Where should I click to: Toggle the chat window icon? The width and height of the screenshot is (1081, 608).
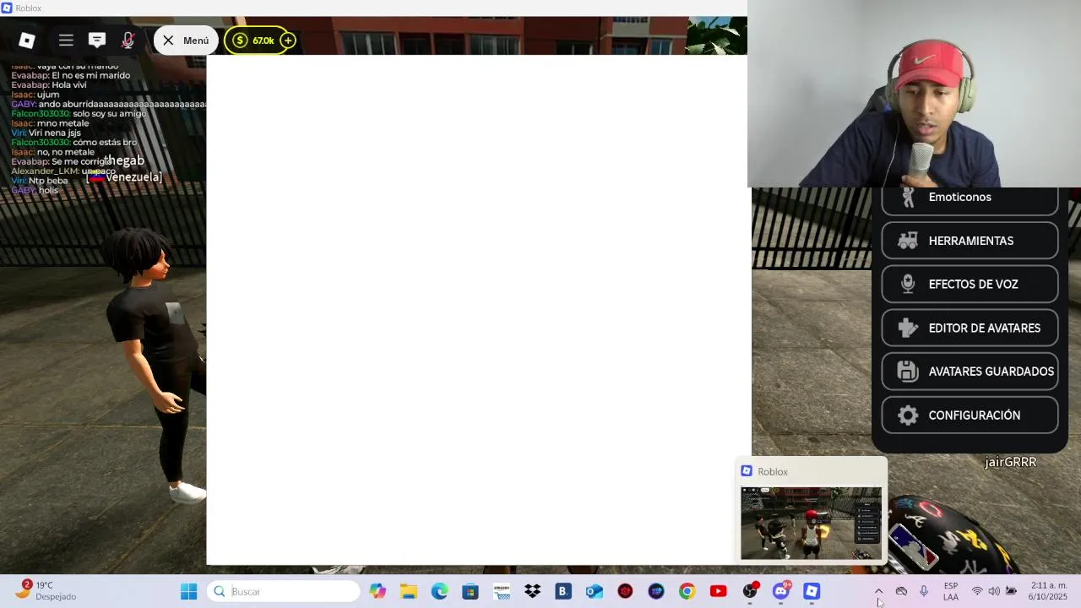click(97, 41)
